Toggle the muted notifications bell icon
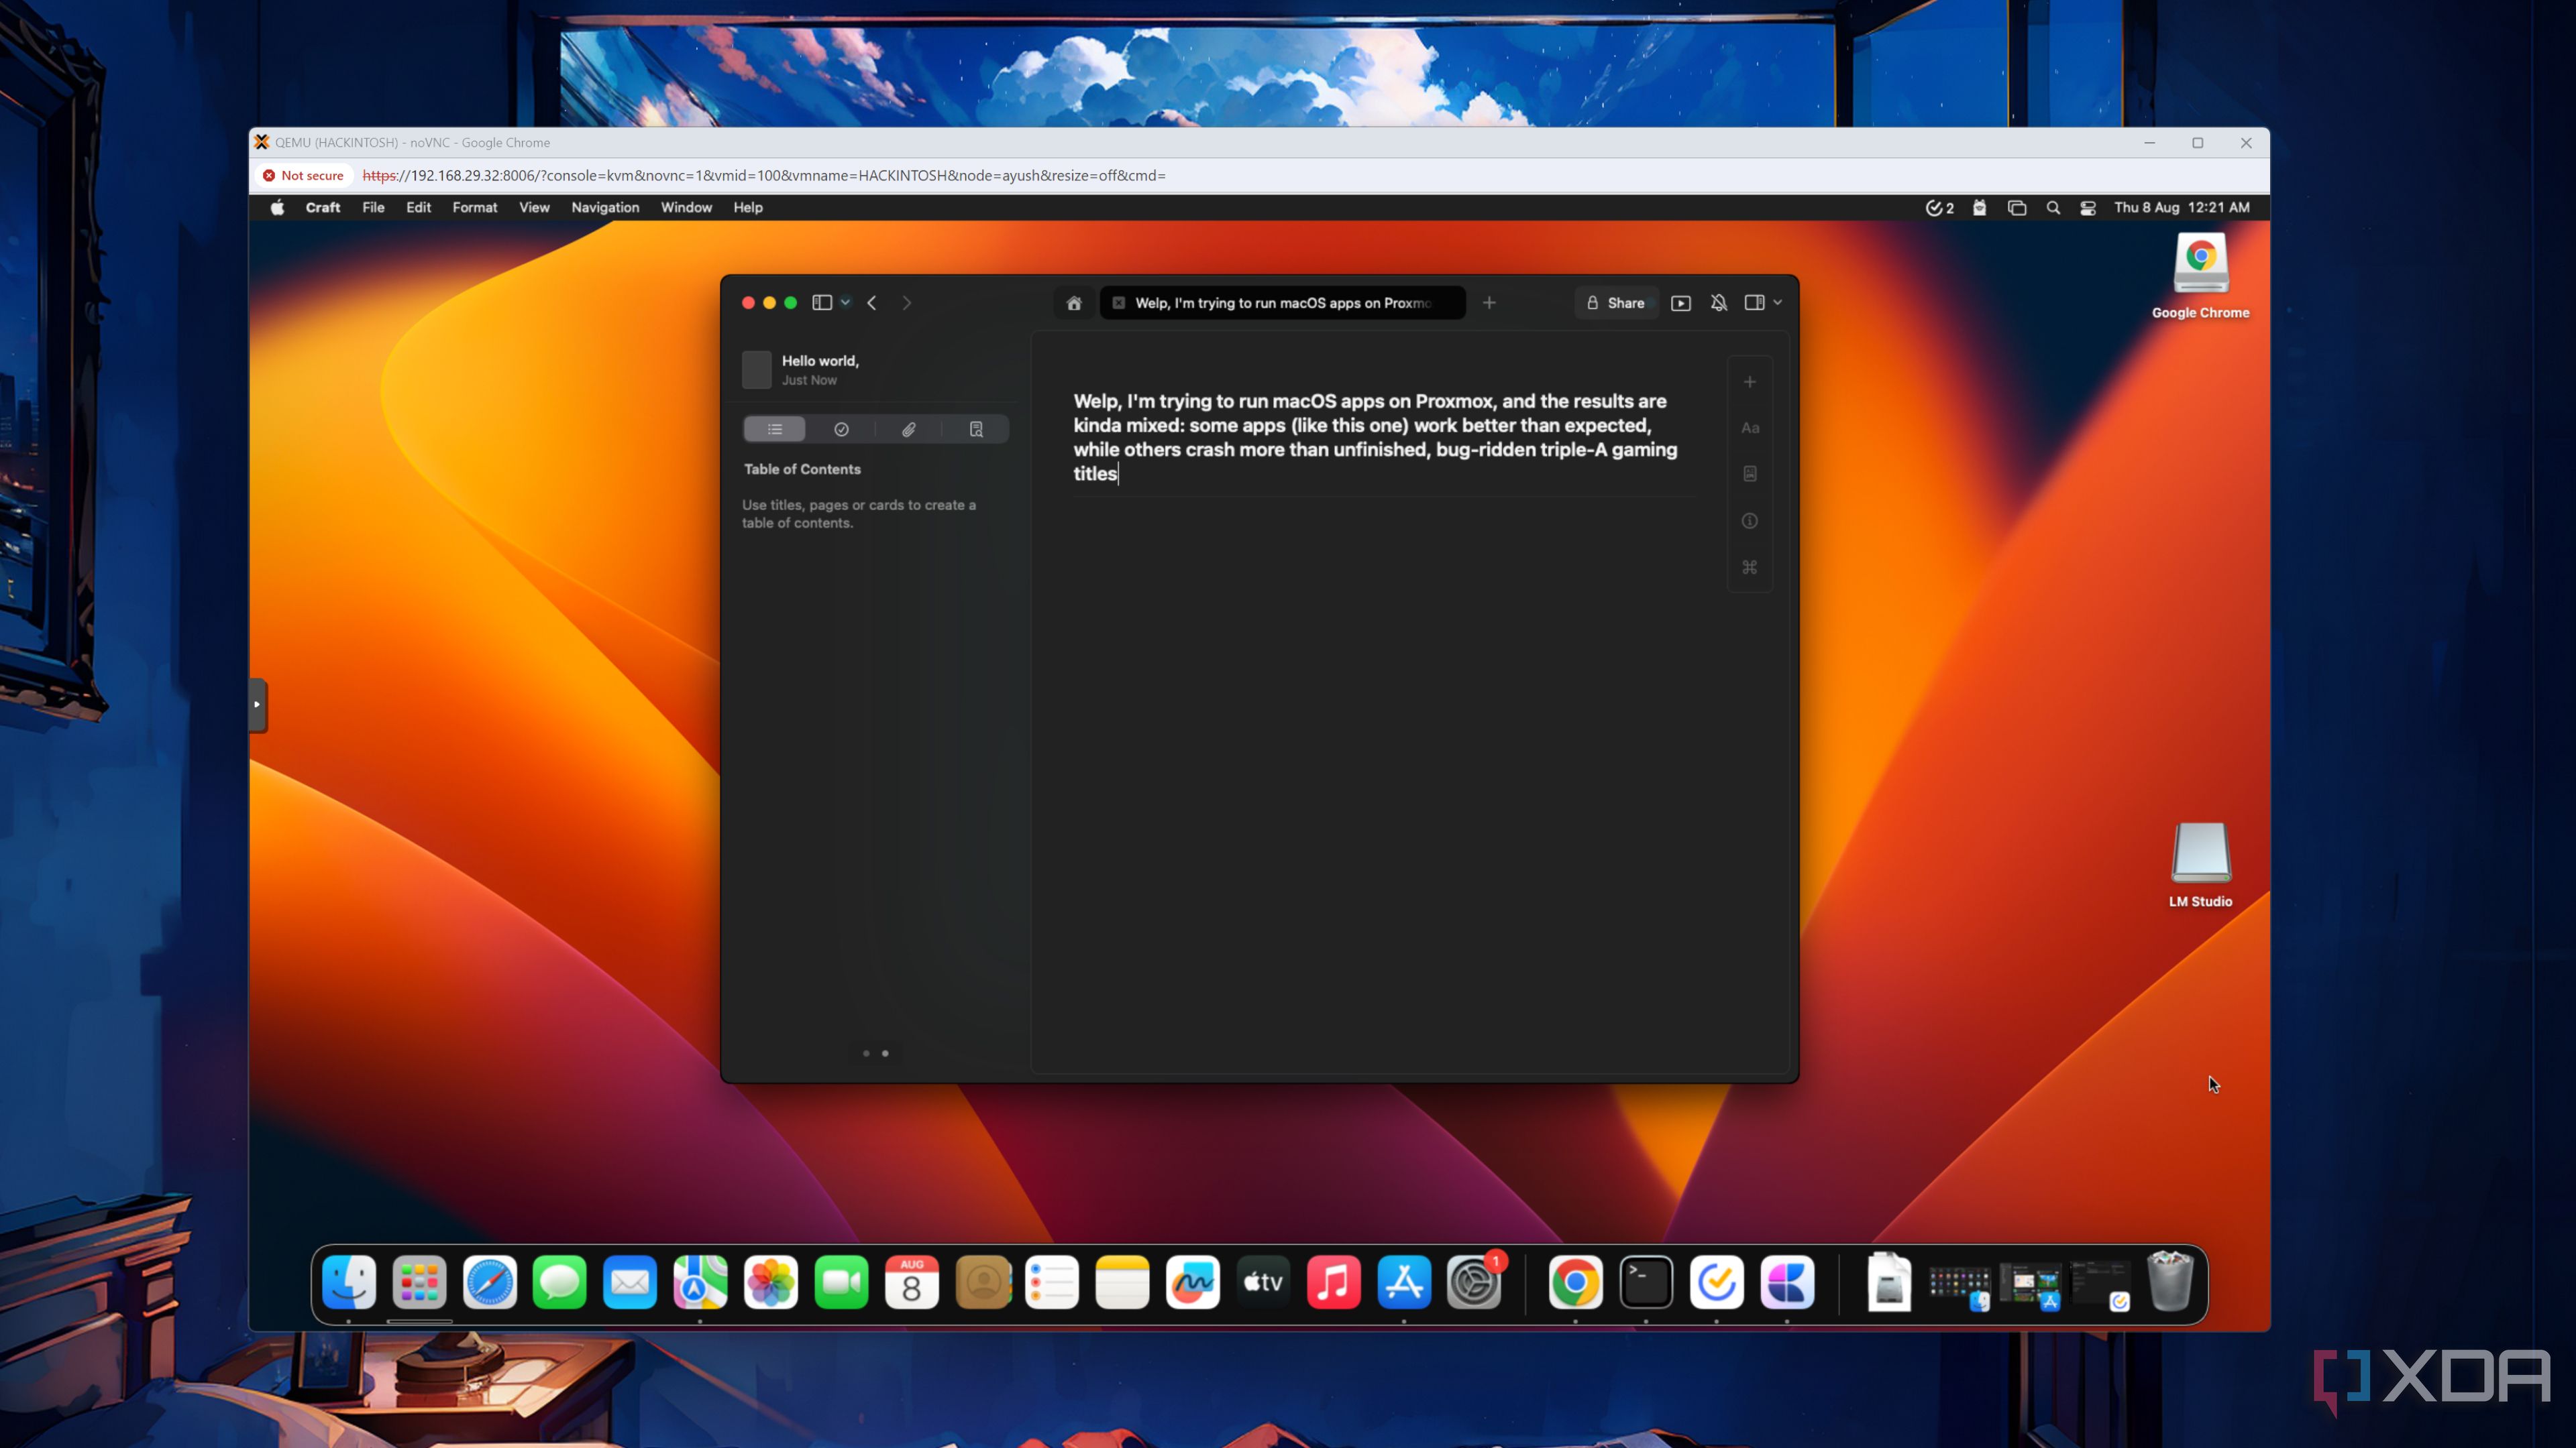The width and height of the screenshot is (2576, 1448). point(1719,303)
